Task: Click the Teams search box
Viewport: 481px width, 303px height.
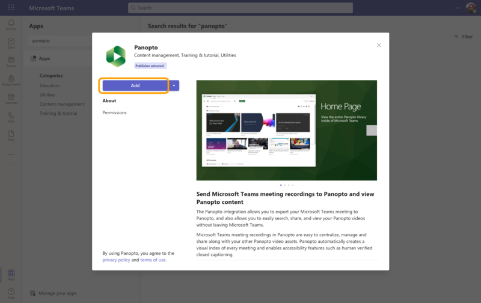Action: pyautogui.click(x=240, y=8)
